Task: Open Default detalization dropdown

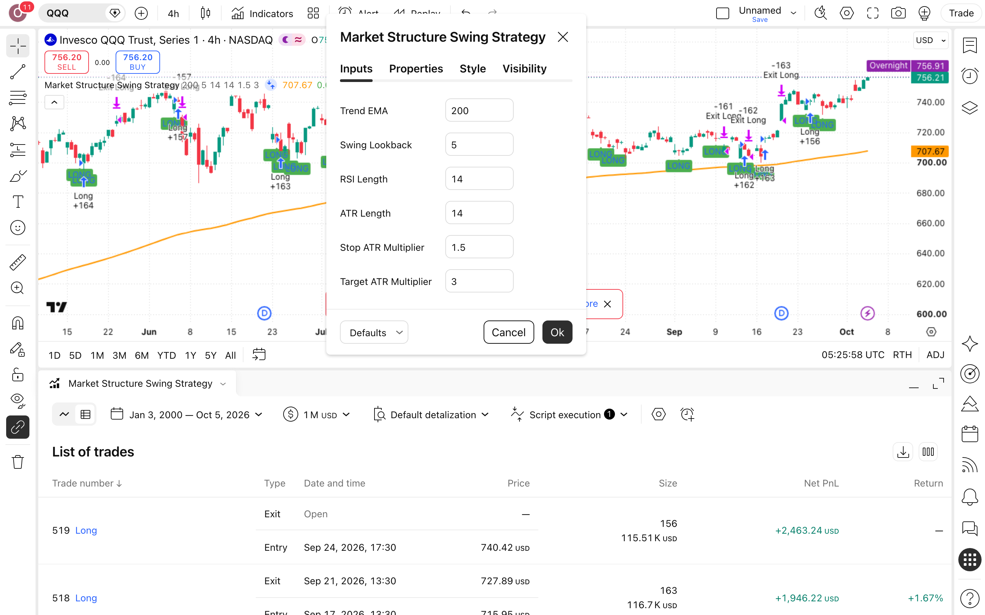Action: click(431, 414)
